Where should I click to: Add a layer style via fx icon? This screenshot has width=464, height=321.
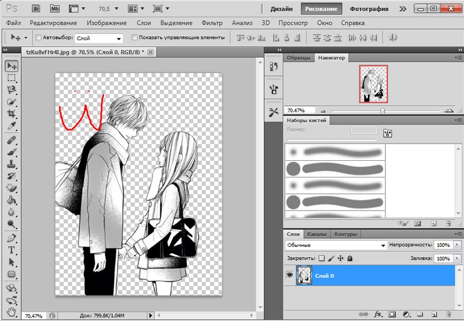pyautogui.click(x=378, y=315)
